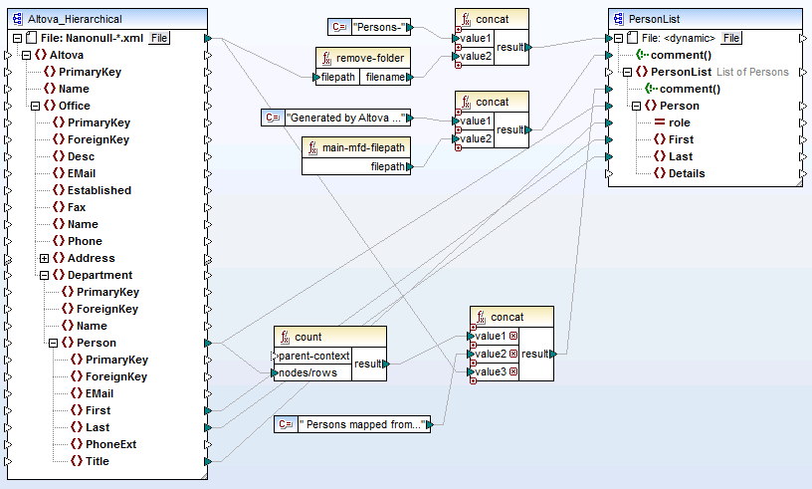
Task: Click the PersonList component title icon
Action: [618, 19]
